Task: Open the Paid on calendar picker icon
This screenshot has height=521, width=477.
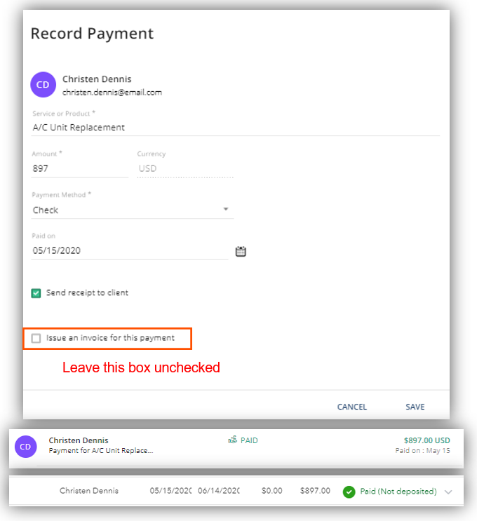Action: pyautogui.click(x=241, y=252)
